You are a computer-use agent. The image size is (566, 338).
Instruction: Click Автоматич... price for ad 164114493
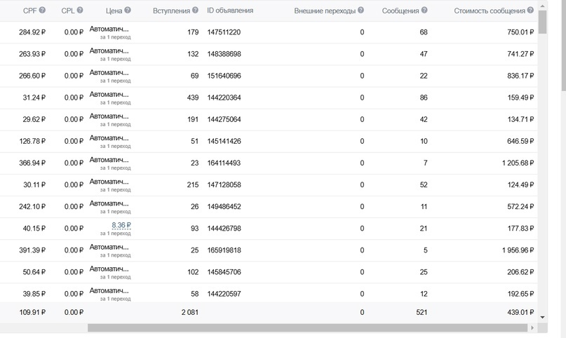pos(109,160)
